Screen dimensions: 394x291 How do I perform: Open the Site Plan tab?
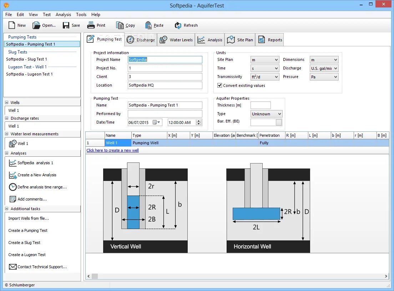click(x=240, y=40)
